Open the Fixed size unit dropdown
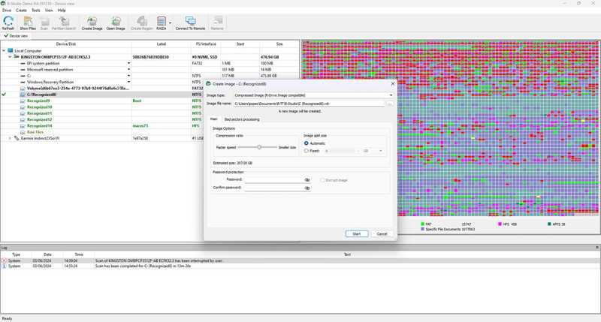Image resolution: width=601 pixels, height=322 pixels. 372,151
